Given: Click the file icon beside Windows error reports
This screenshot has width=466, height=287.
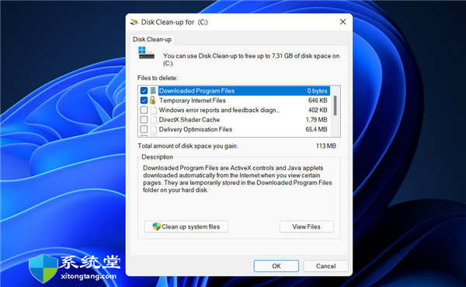Looking at the screenshot, I should tap(153, 110).
